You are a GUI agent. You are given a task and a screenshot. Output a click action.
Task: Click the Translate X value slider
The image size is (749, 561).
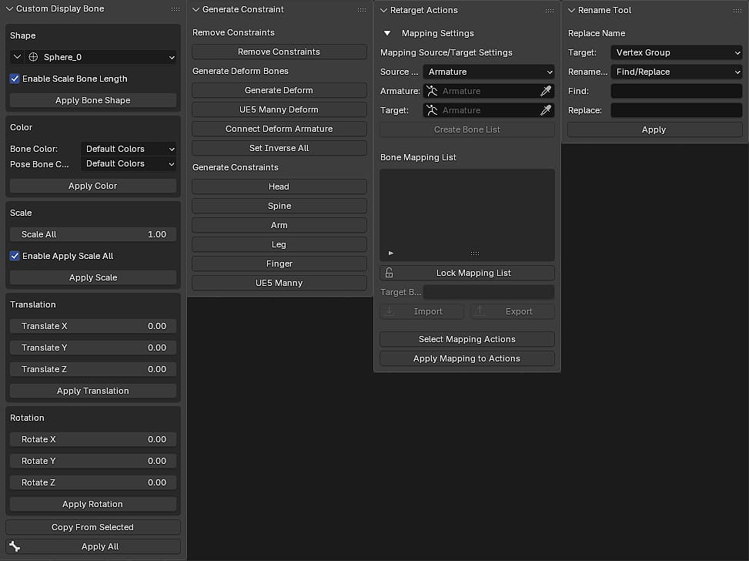(x=93, y=326)
